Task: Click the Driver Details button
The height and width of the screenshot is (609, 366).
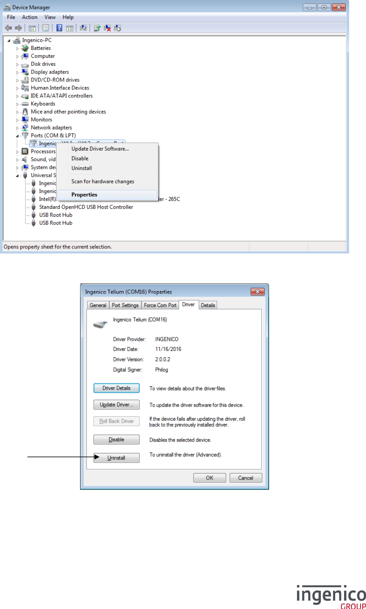Action: point(116,388)
